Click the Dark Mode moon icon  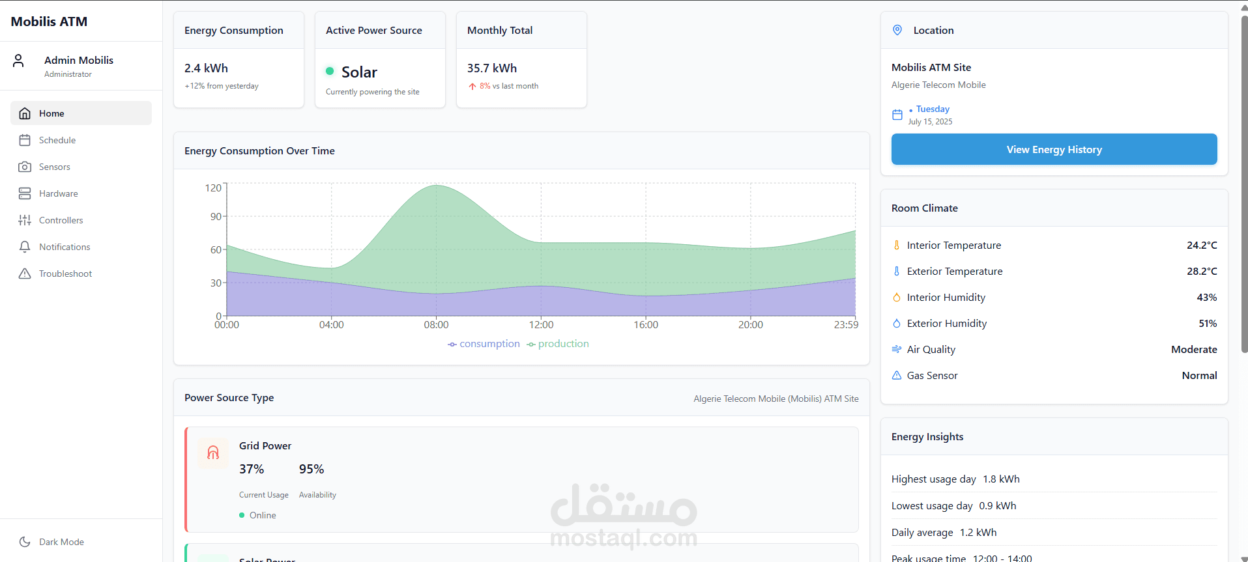(x=25, y=542)
